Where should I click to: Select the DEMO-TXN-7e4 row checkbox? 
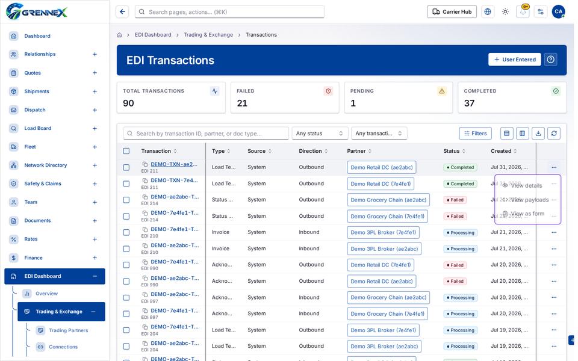126,184
